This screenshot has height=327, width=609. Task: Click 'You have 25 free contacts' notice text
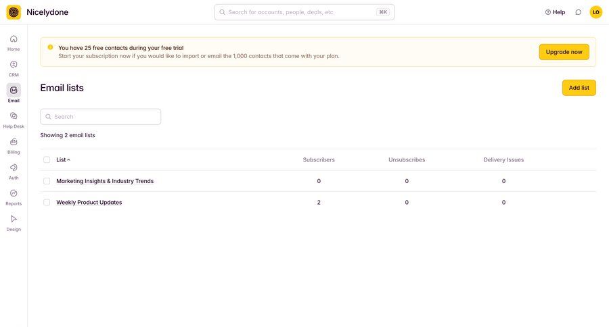121,48
